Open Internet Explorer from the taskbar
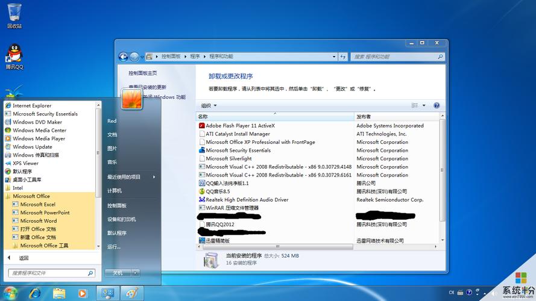536x301 pixels. tap(35, 293)
